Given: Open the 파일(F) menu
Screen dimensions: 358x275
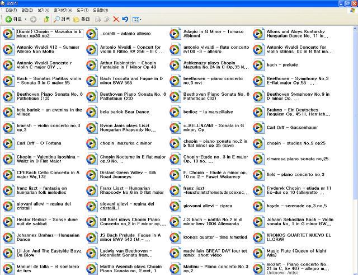Looking at the screenshot, I should click(x=11, y=10).
